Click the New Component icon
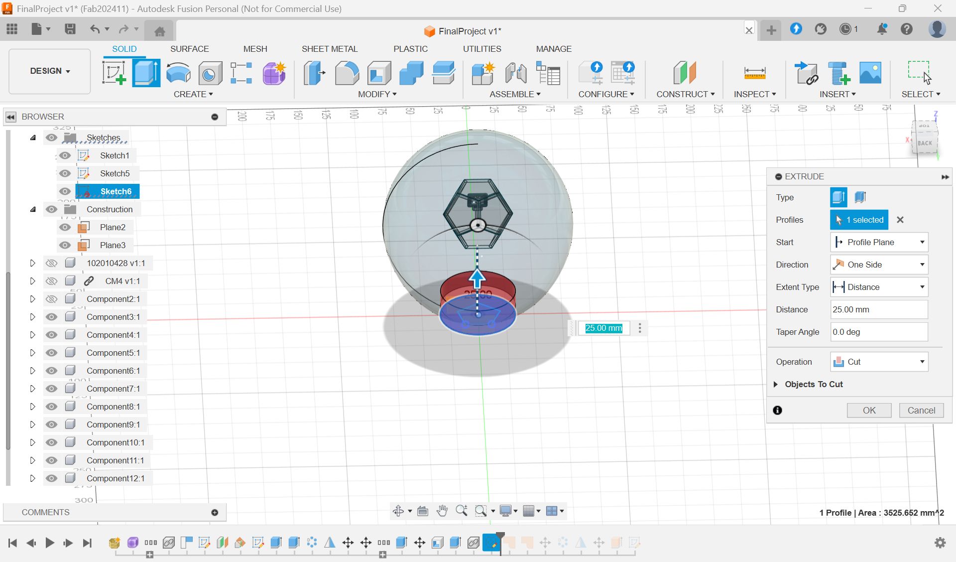956x562 pixels. (482, 73)
